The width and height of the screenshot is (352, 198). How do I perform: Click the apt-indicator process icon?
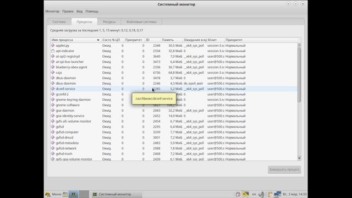(x=53, y=51)
